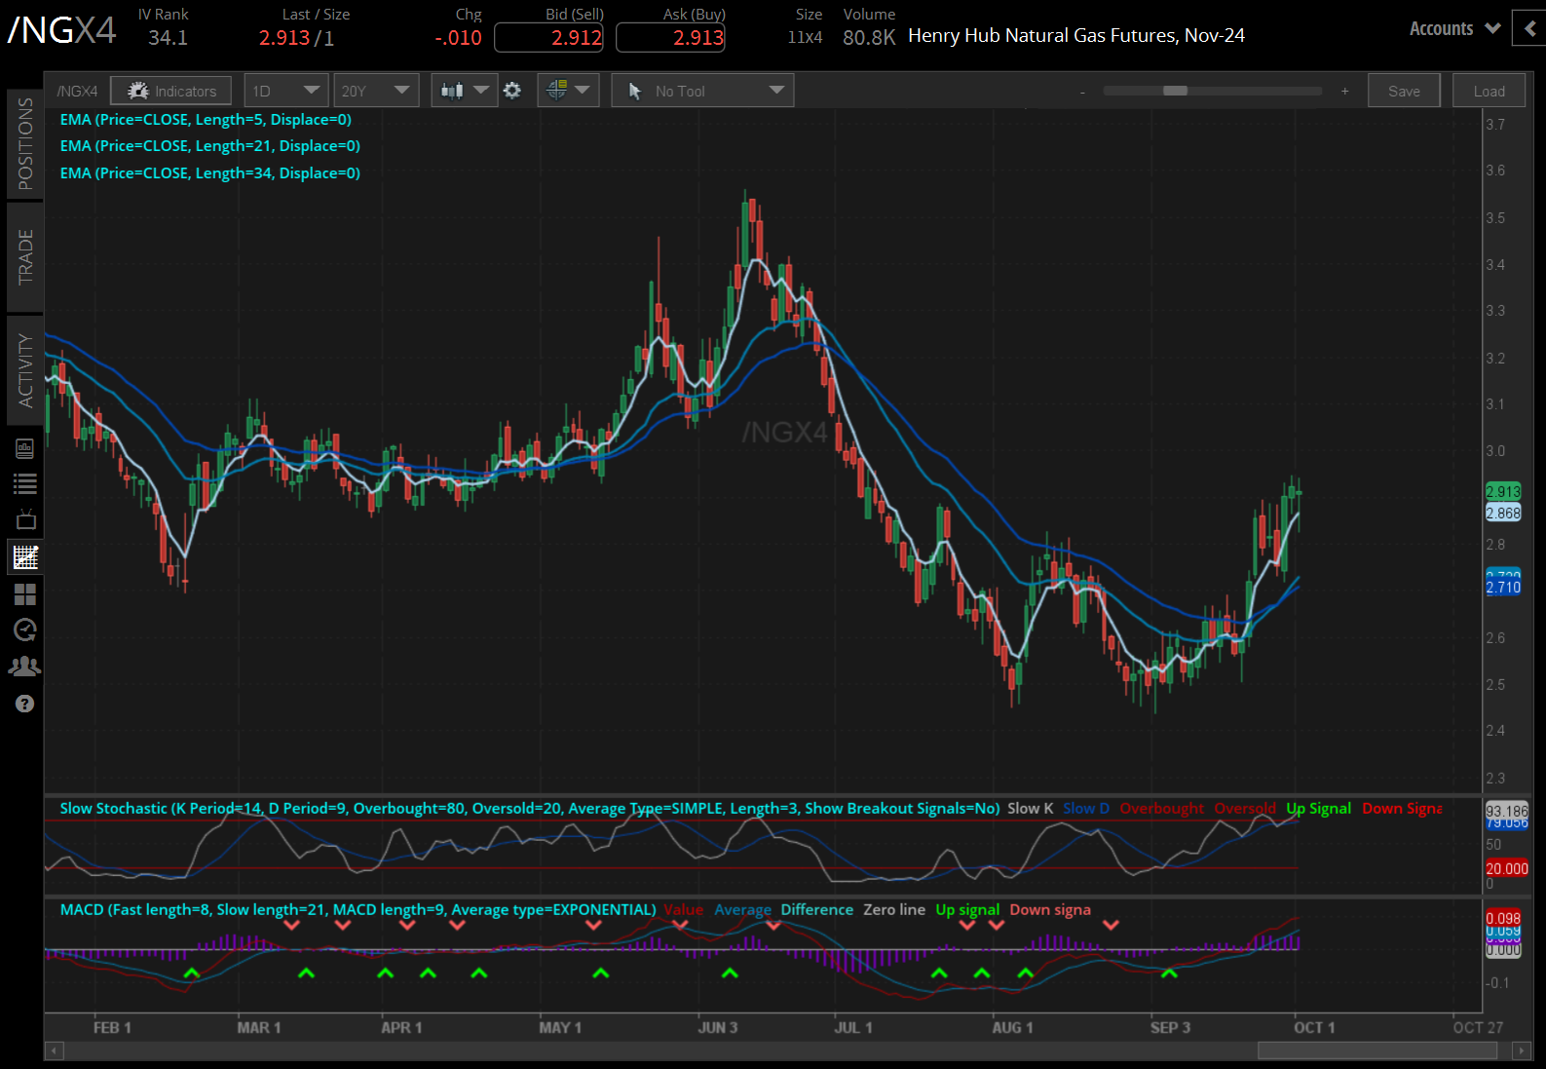Zoom out using the minus sign

[x=1082, y=92]
